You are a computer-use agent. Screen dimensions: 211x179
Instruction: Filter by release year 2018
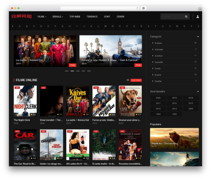tap(191, 98)
